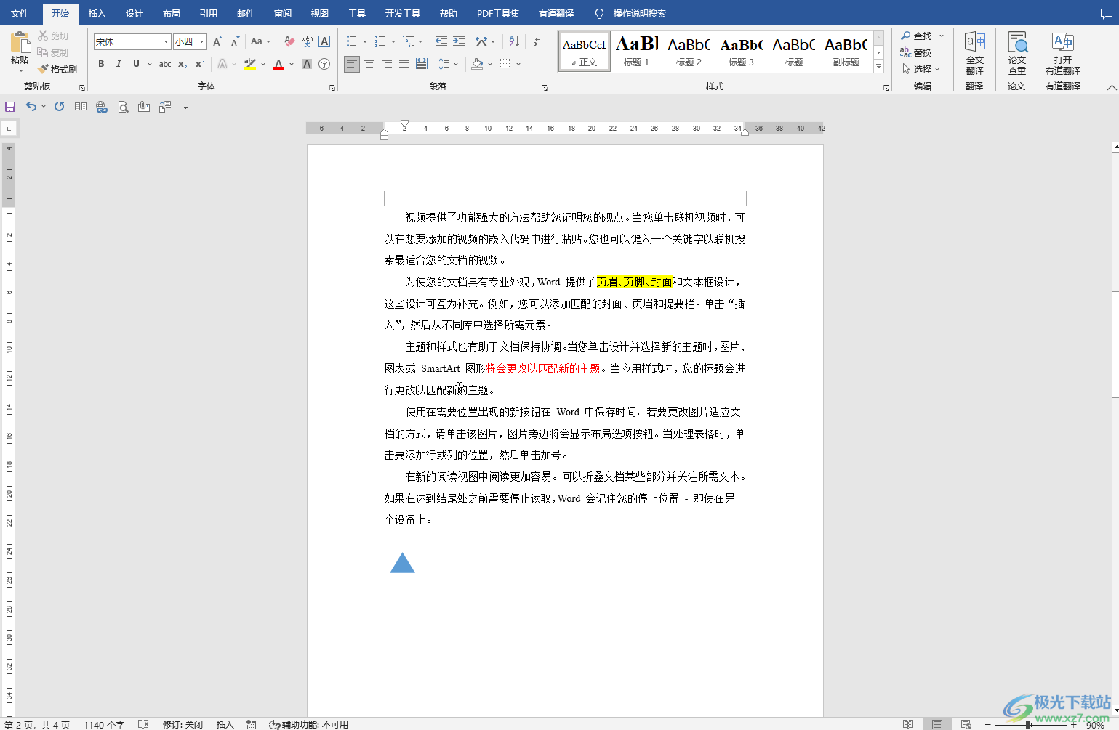Expand the styles gallery more arrow

click(x=878, y=66)
